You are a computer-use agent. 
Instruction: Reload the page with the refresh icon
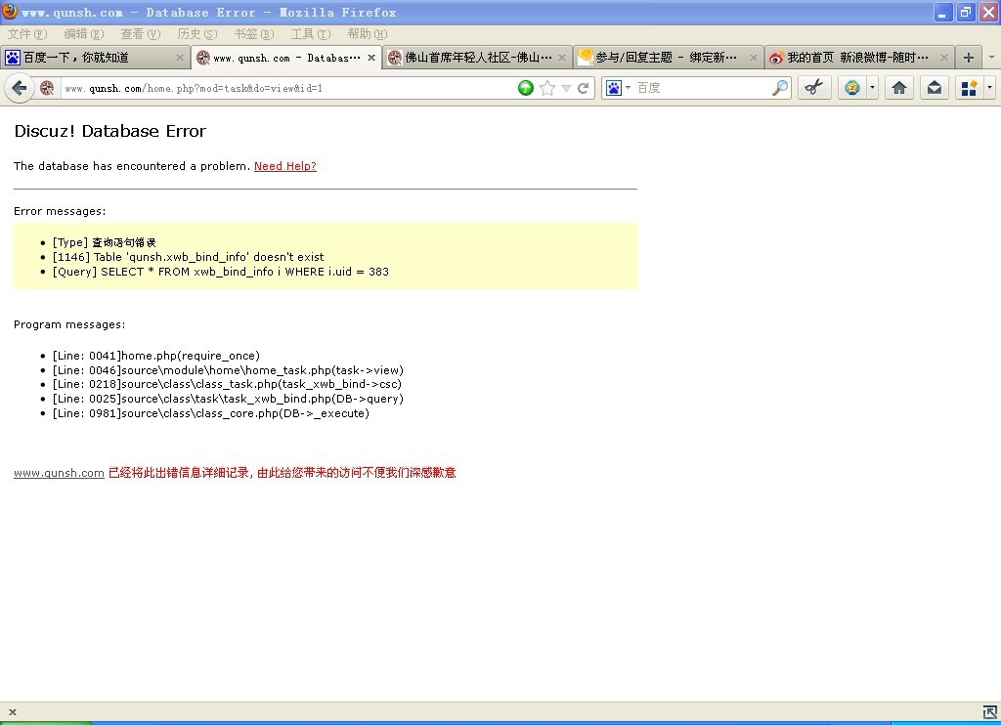pos(584,88)
